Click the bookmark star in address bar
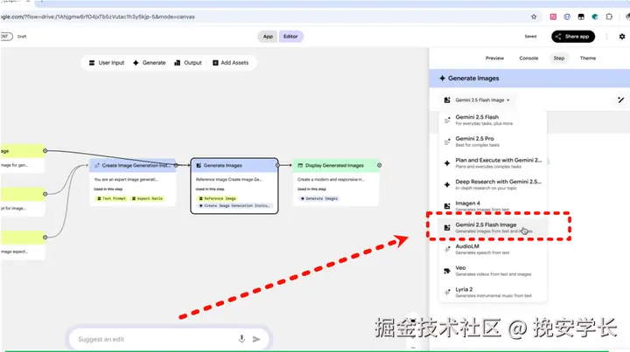Image resolution: width=630 pixels, height=352 pixels. (534, 17)
